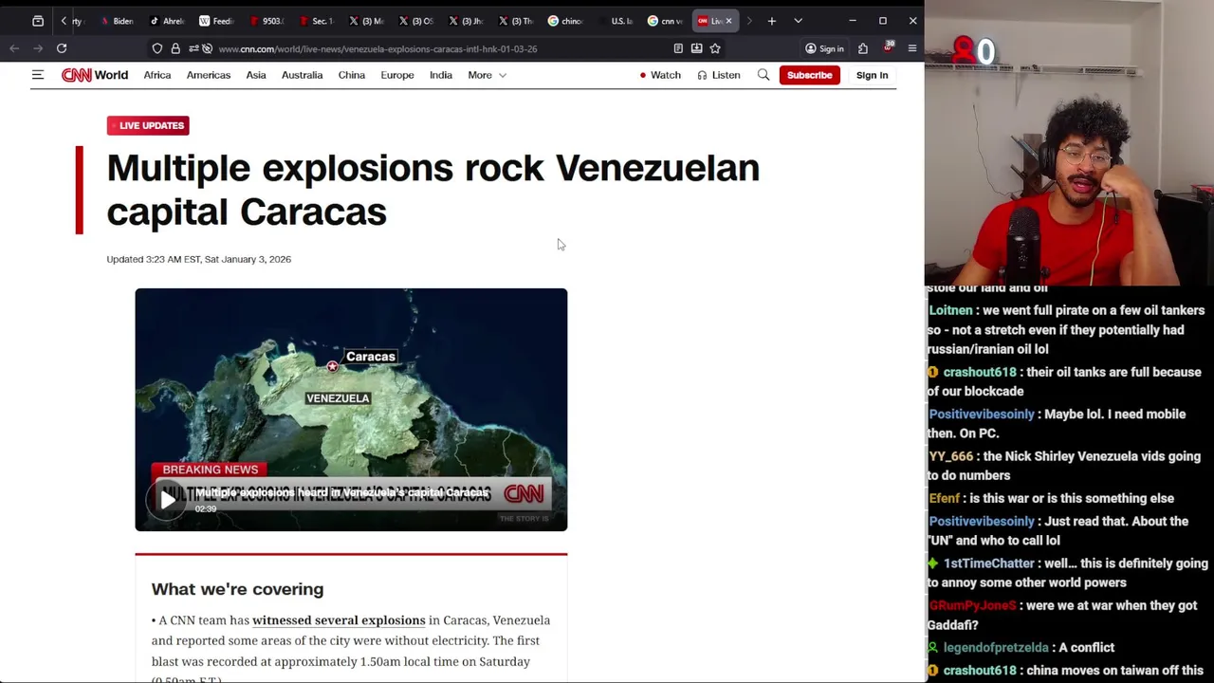Screen dimensions: 1214x683
Task: Click chat username GRumPyJoneS
Action: click(972, 605)
